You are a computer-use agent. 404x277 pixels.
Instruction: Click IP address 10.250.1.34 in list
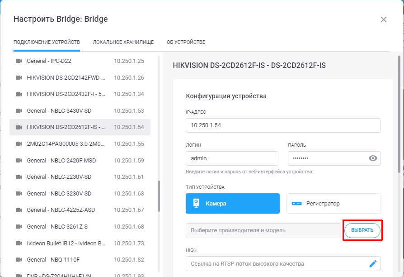[129, 94]
